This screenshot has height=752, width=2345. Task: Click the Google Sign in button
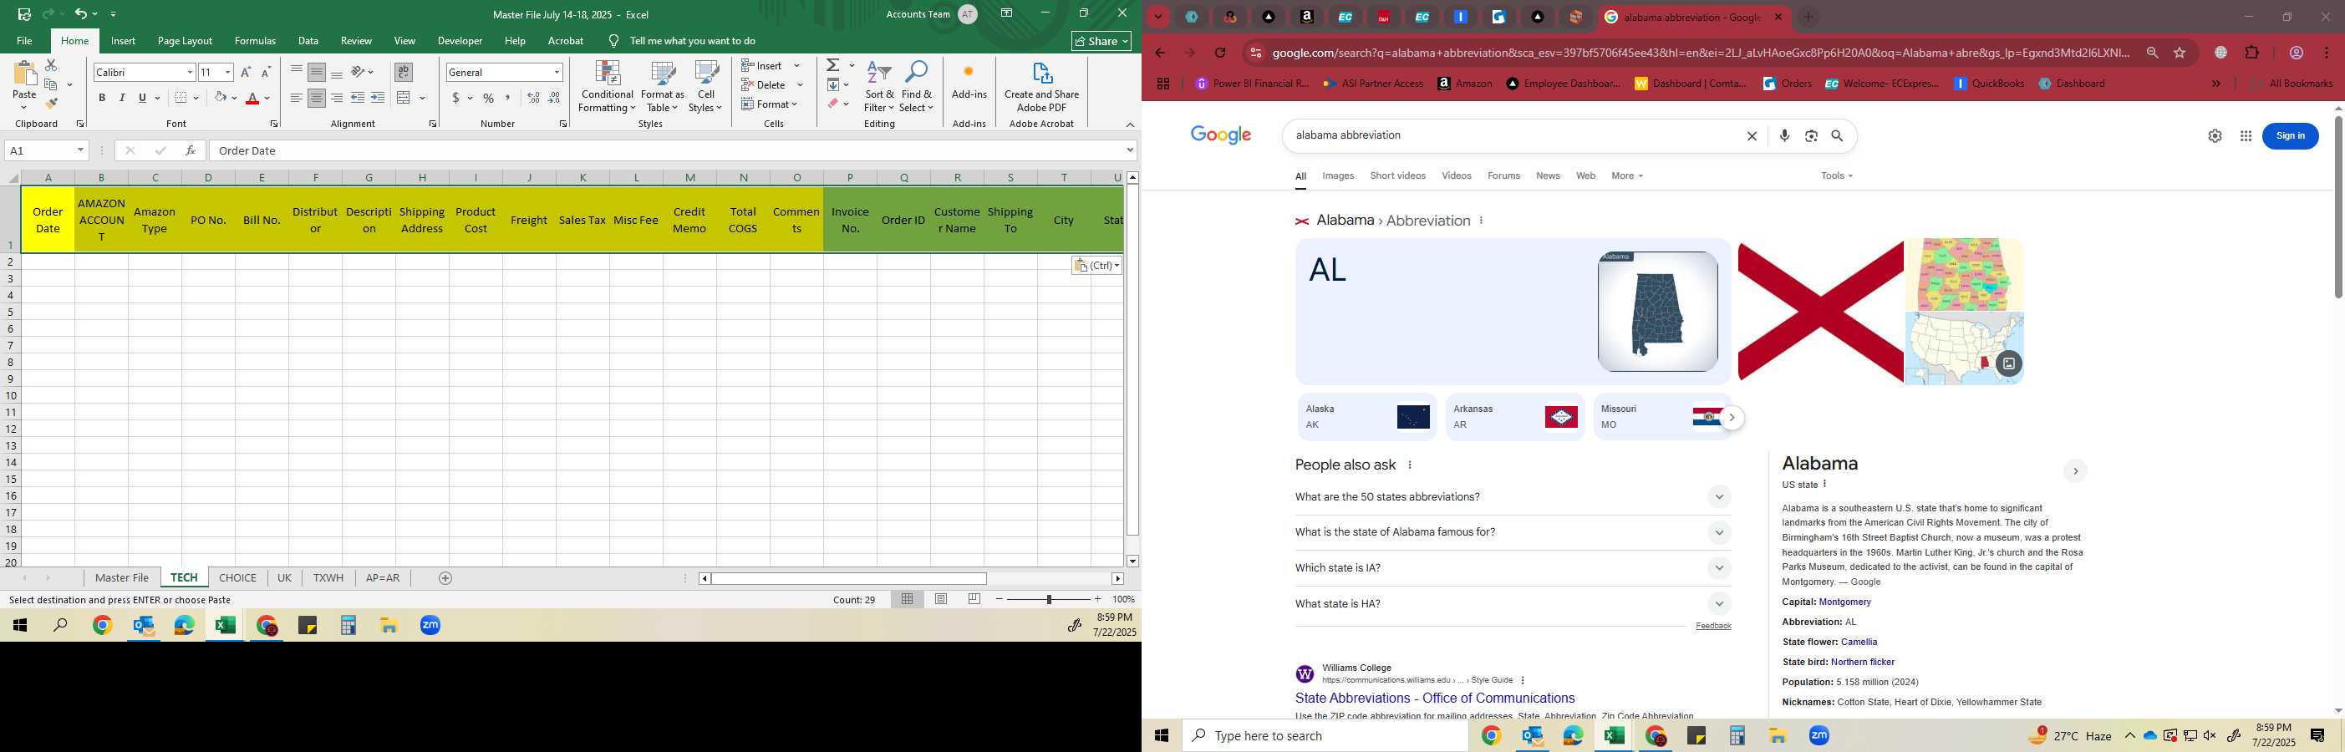2291,135
